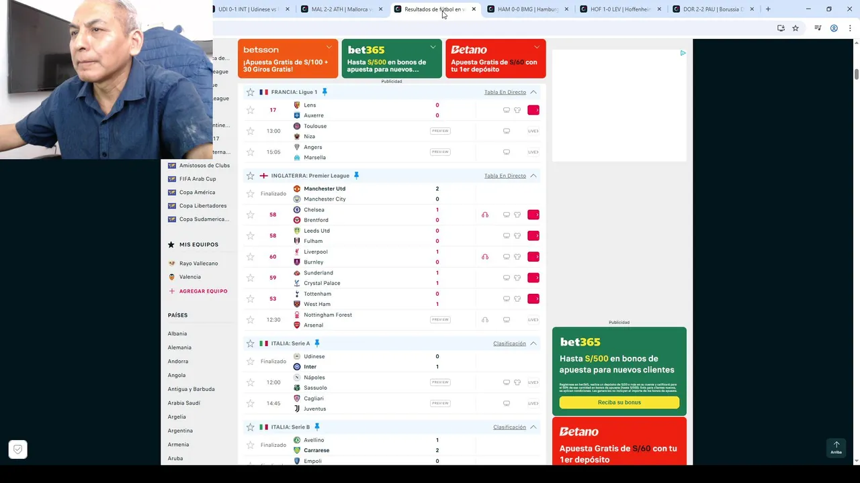The height and width of the screenshot is (483, 860).
Task: Open the red live button for Chelsea-Brentford
Action: (533, 215)
